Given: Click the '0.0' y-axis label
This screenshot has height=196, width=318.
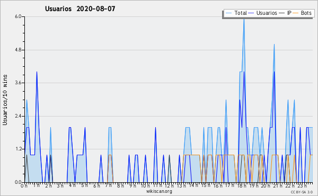Looking at the screenshot, I should (18, 182).
